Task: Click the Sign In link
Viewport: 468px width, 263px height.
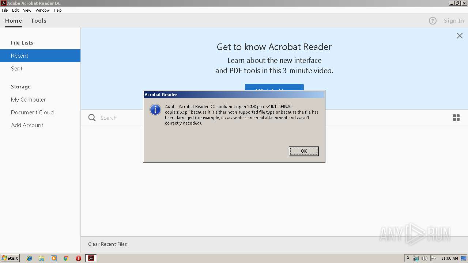Action: pyautogui.click(x=454, y=21)
